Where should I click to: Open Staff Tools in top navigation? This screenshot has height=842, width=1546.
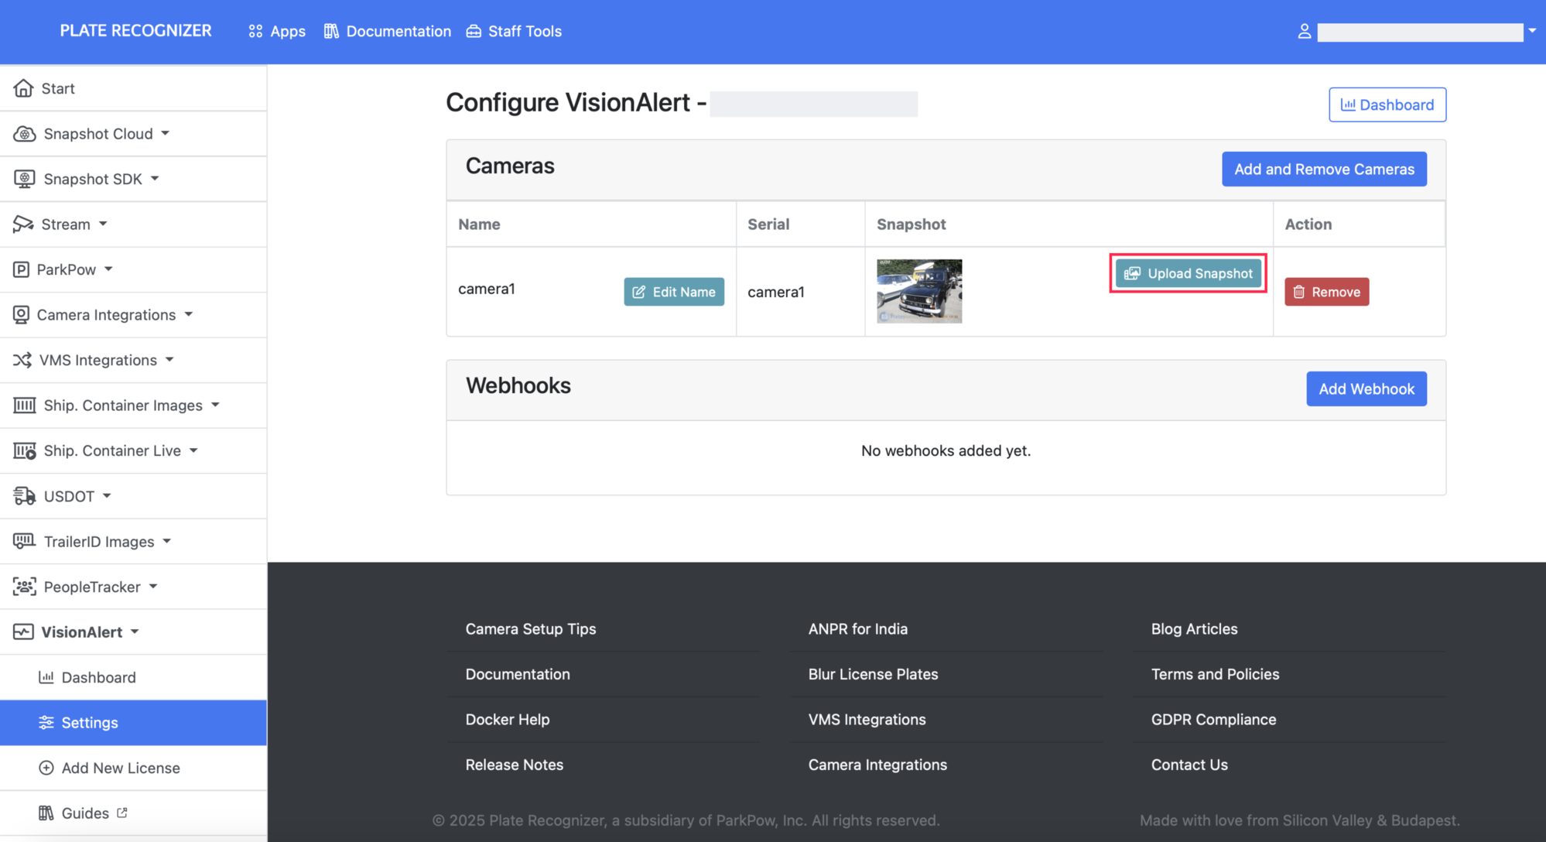point(514,32)
